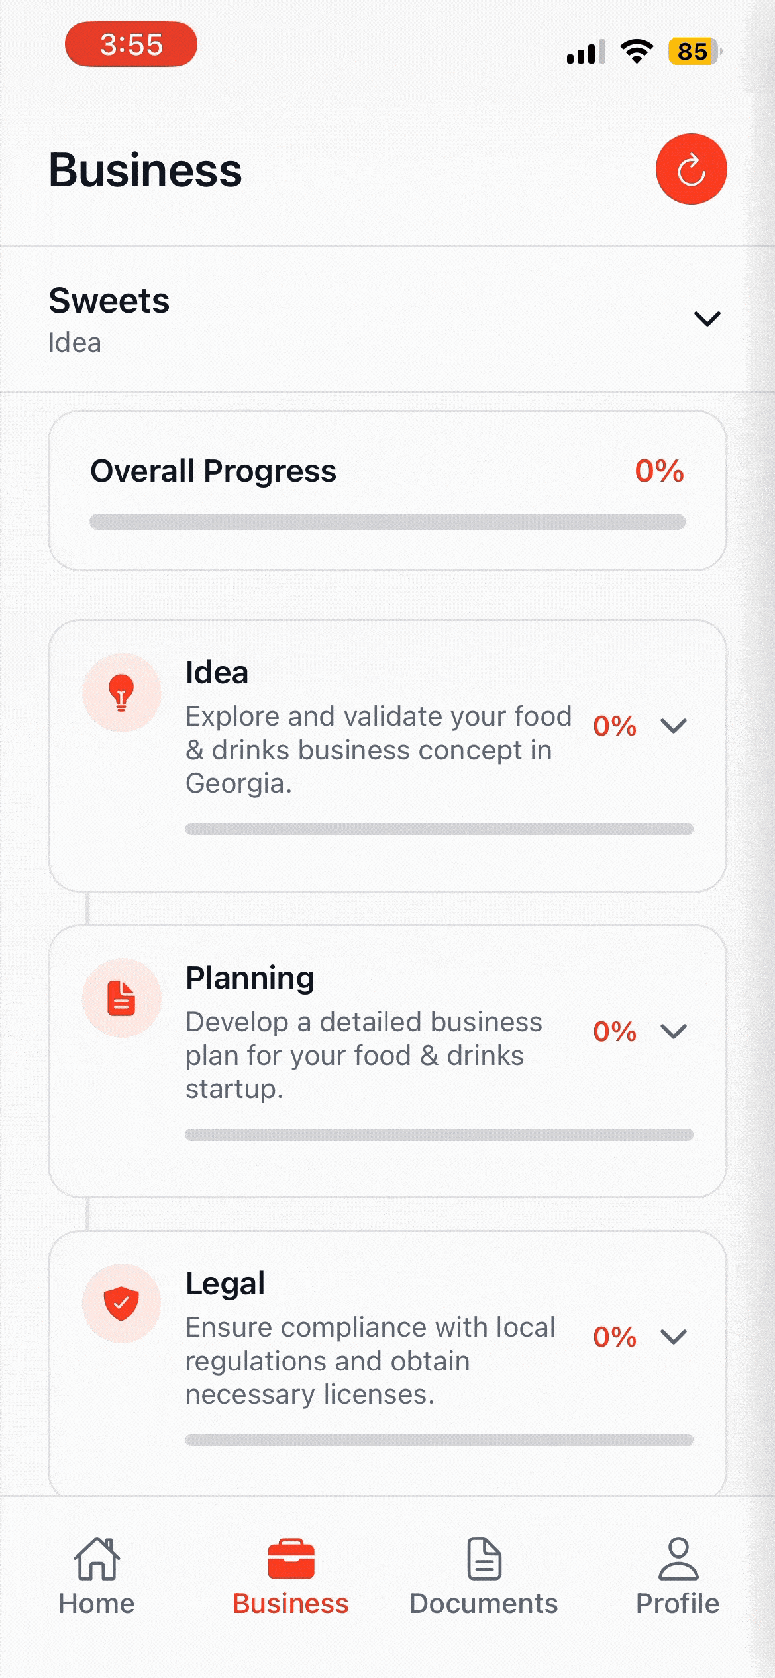Expand the Legal stage chevron
Screen dimensions: 775x1678
pos(674,1337)
